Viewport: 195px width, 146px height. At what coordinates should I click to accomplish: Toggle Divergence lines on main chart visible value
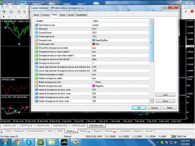tap(120, 55)
